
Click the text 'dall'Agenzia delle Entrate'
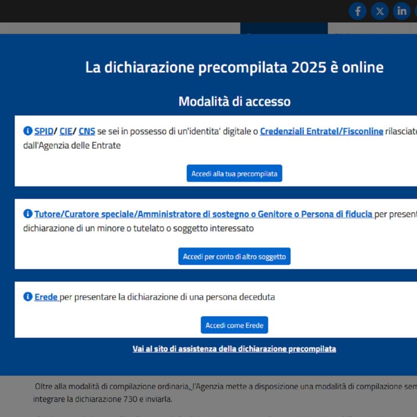72,145
